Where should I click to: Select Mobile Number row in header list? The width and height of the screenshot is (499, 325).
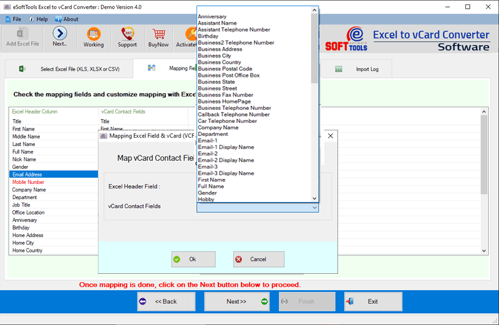(x=54, y=182)
